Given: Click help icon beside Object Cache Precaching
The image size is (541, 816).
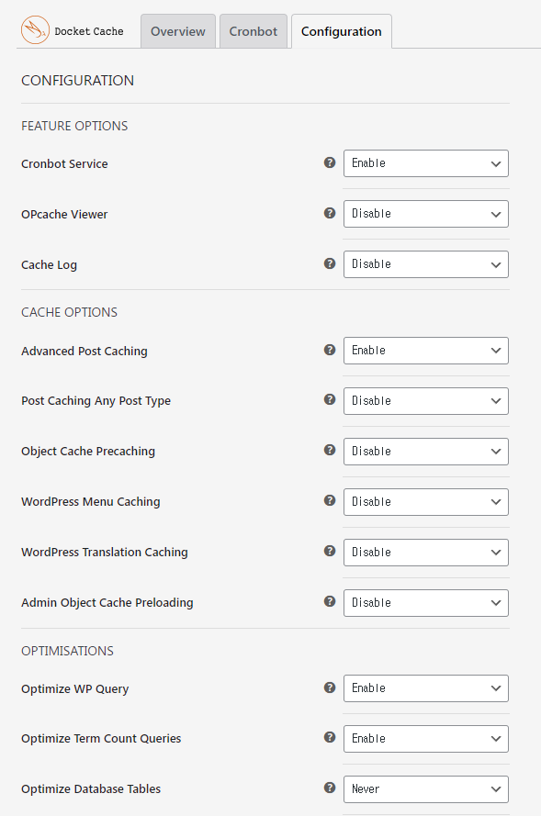Looking at the screenshot, I should click(330, 450).
